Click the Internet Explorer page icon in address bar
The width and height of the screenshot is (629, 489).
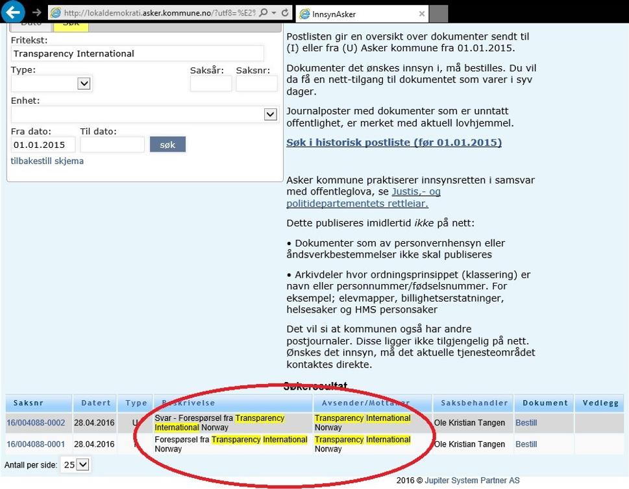(x=55, y=13)
